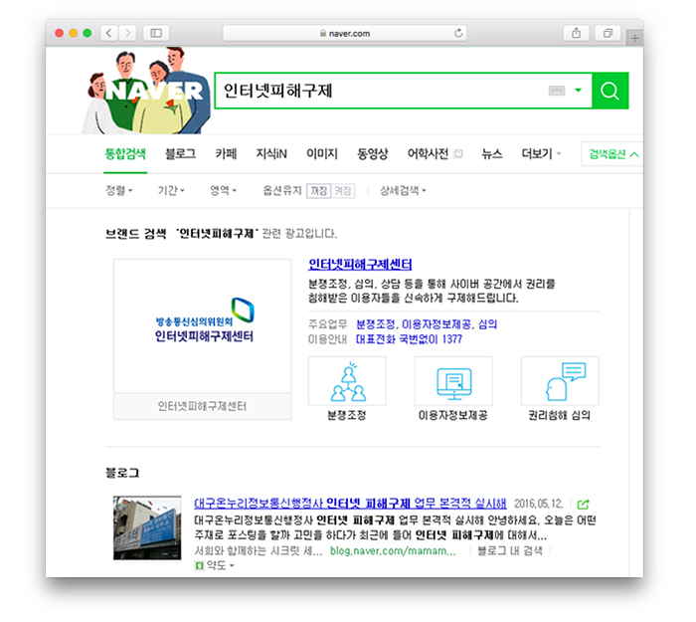Viewport: 696px width, 622px height.
Task: Click the new-window icon beside 어학사전
Action: click(458, 154)
